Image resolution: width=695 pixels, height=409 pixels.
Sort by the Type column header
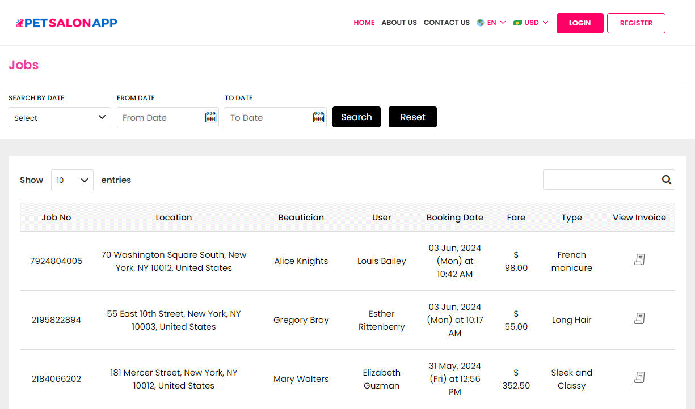coord(571,218)
